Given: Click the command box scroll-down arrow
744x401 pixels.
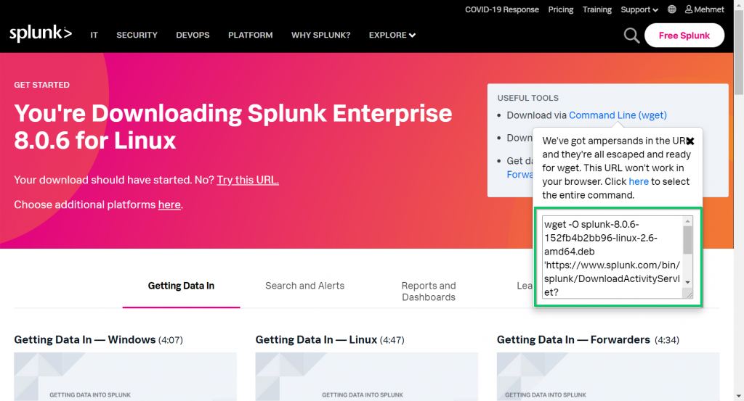Looking at the screenshot, I should (x=687, y=282).
